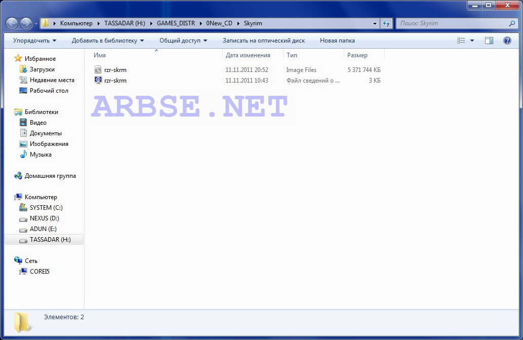Click the Избранное star icon
Screen dimensions: 523x340
[18, 58]
